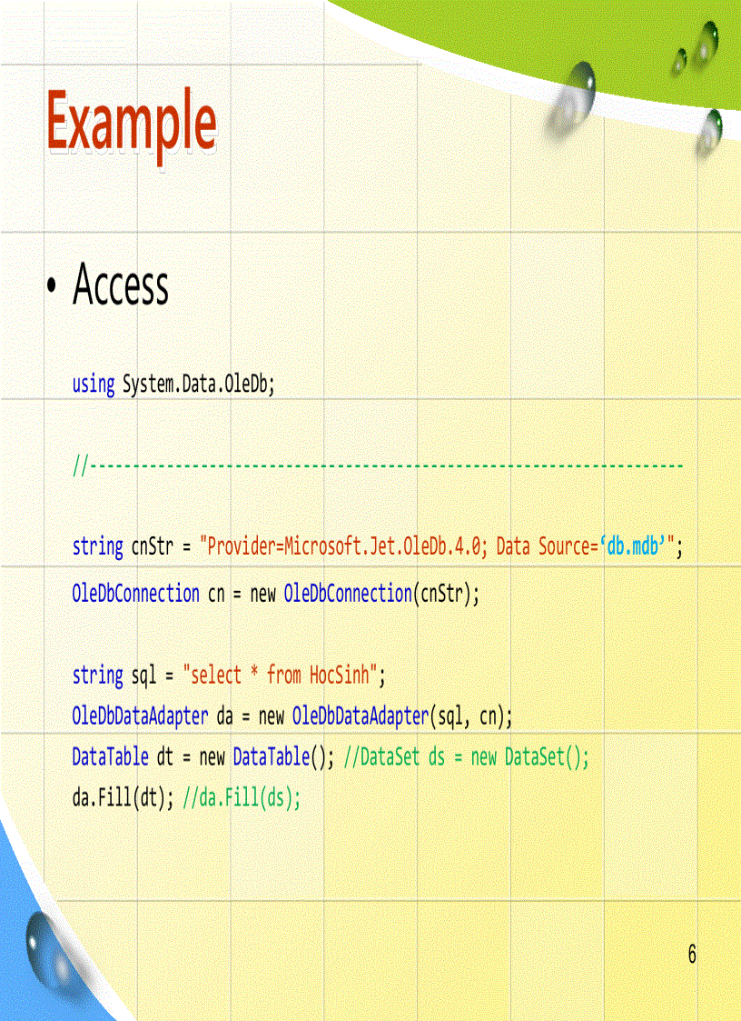Click the "OleDbConnection(cnStr)" constructor call

(x=380, y=594)
